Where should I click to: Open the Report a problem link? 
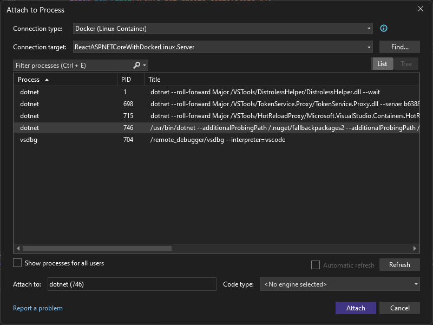pyautogui.click(x=38, y=308)
